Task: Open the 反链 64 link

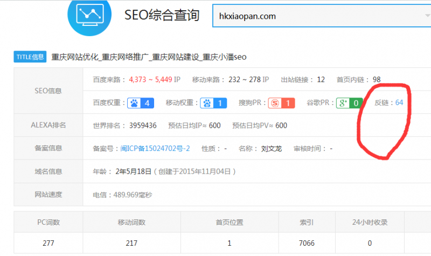Action: pyautogui.click(x=399, y=103)
